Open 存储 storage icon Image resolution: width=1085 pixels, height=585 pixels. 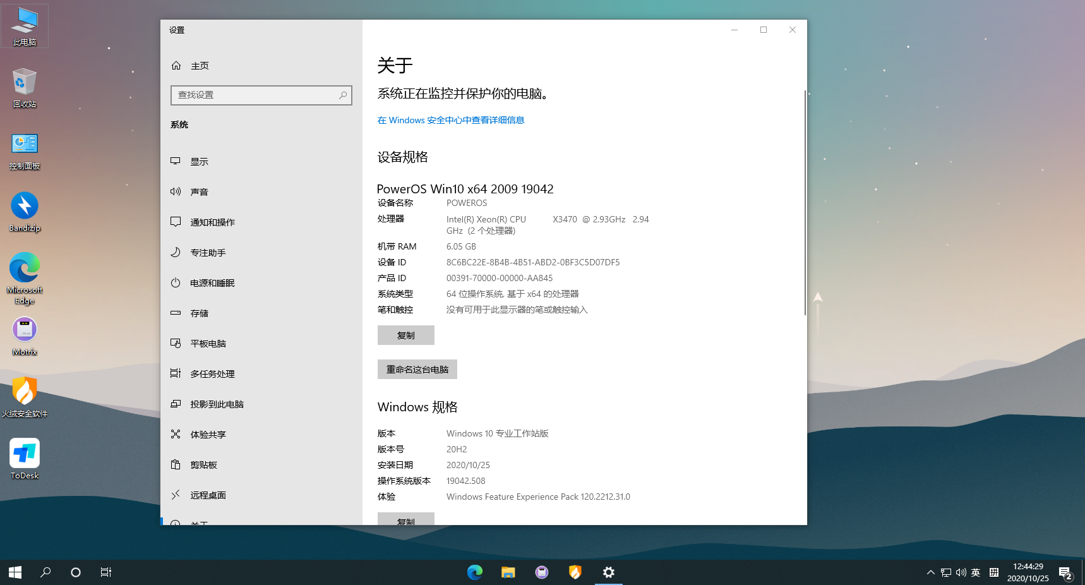(x=176, y=313)
